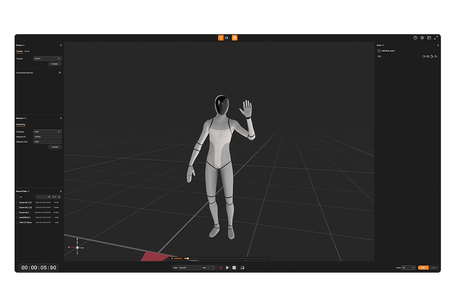Click the small play icon on the timeline clip

pos(172,259)
